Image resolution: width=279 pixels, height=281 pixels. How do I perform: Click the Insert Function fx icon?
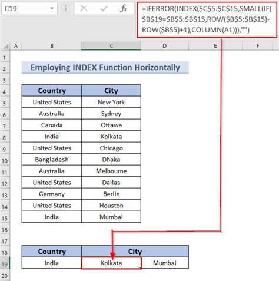pos(124,9)
